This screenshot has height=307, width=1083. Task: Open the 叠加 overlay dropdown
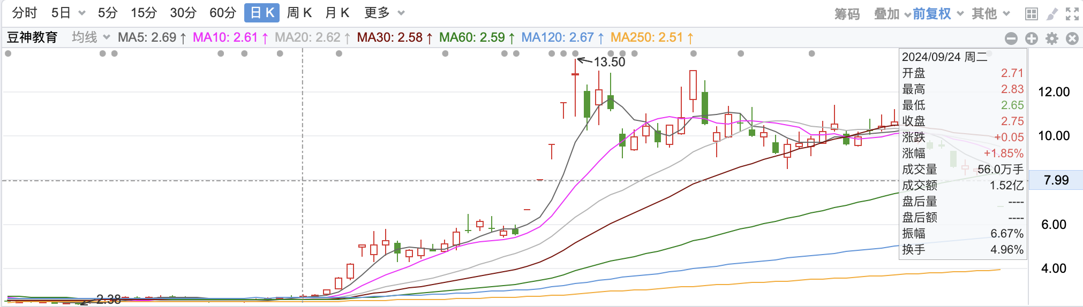tap(893, 14)
